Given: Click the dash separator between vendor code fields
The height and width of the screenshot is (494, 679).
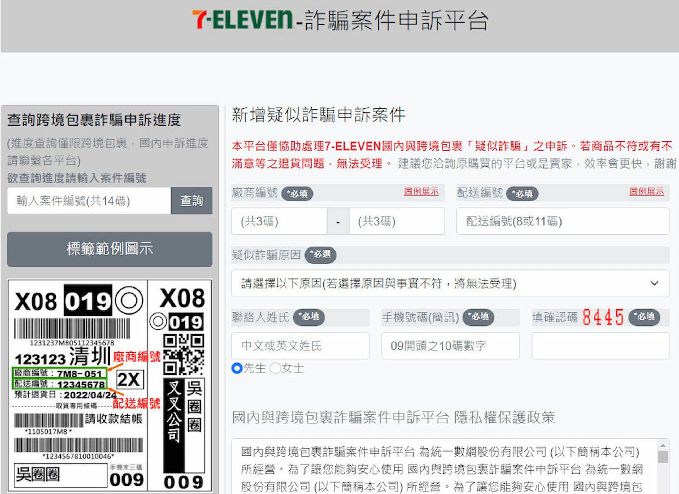Looking at the screenshot, I should [338, 222].
